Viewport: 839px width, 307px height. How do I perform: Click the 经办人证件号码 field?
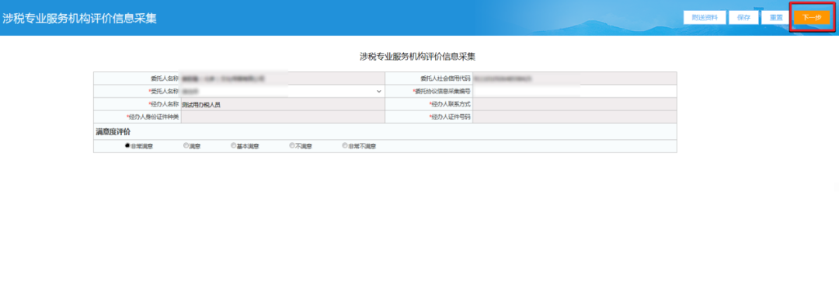tap(574, 117)
